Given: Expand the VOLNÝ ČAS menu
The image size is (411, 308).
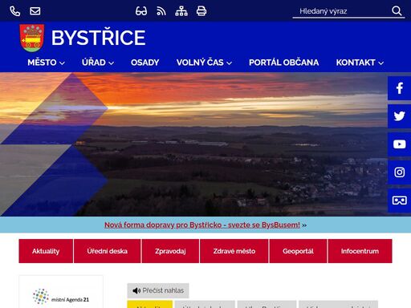Looking at the screenshot, I should click(204, 63).
